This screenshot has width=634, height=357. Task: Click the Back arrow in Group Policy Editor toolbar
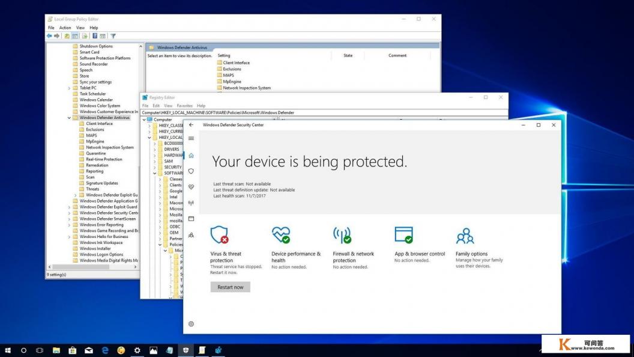coord(49,36)
